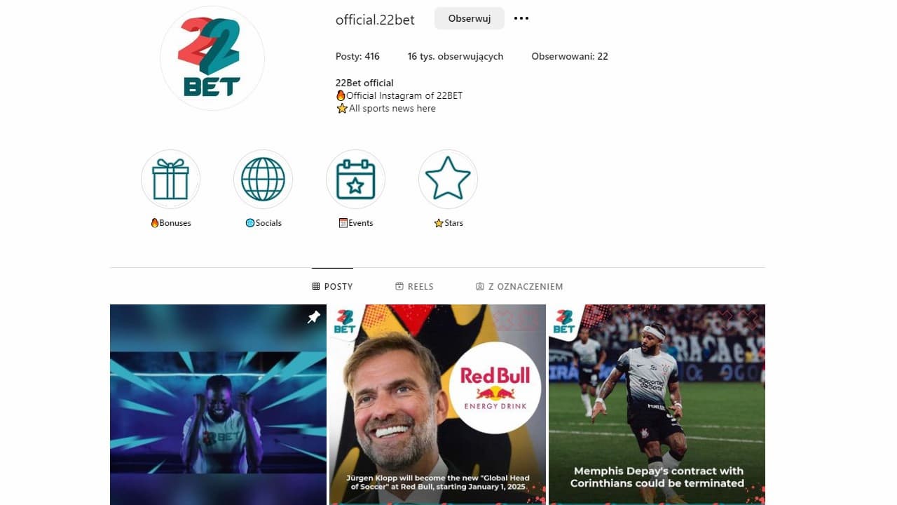The width and height of the screenshot is (897, 505).
Task: Open the Bonuses gift highlight
Action: [170, 179]
